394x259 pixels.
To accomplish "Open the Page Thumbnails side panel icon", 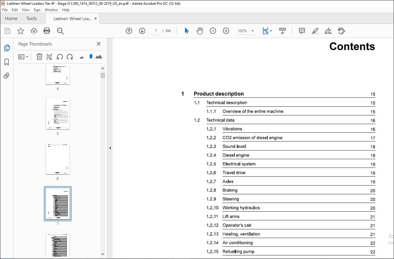I will [7, 48].
